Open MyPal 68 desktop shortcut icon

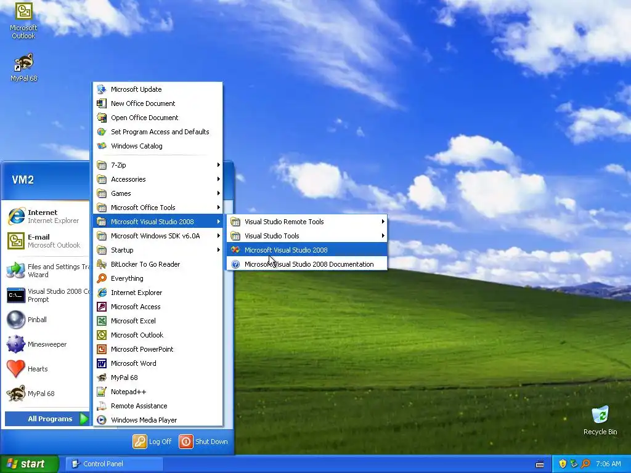(x=24, y=62)
